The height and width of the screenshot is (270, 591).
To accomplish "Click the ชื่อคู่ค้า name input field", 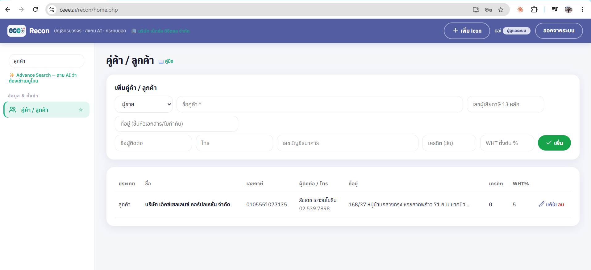I will point(319,104).
